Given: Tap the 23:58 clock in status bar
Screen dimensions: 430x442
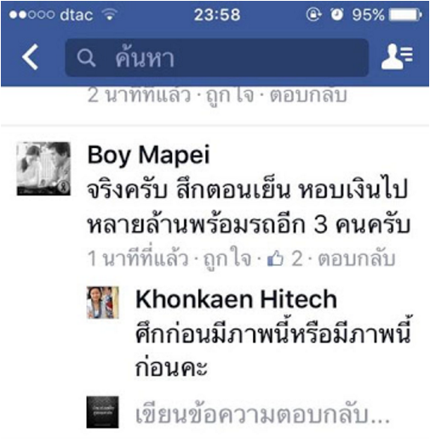Looking at the screenshot, I should click(x=217, y=14).
